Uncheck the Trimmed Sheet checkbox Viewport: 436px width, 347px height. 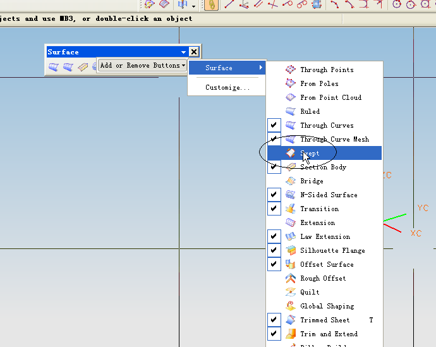(274, 319)
